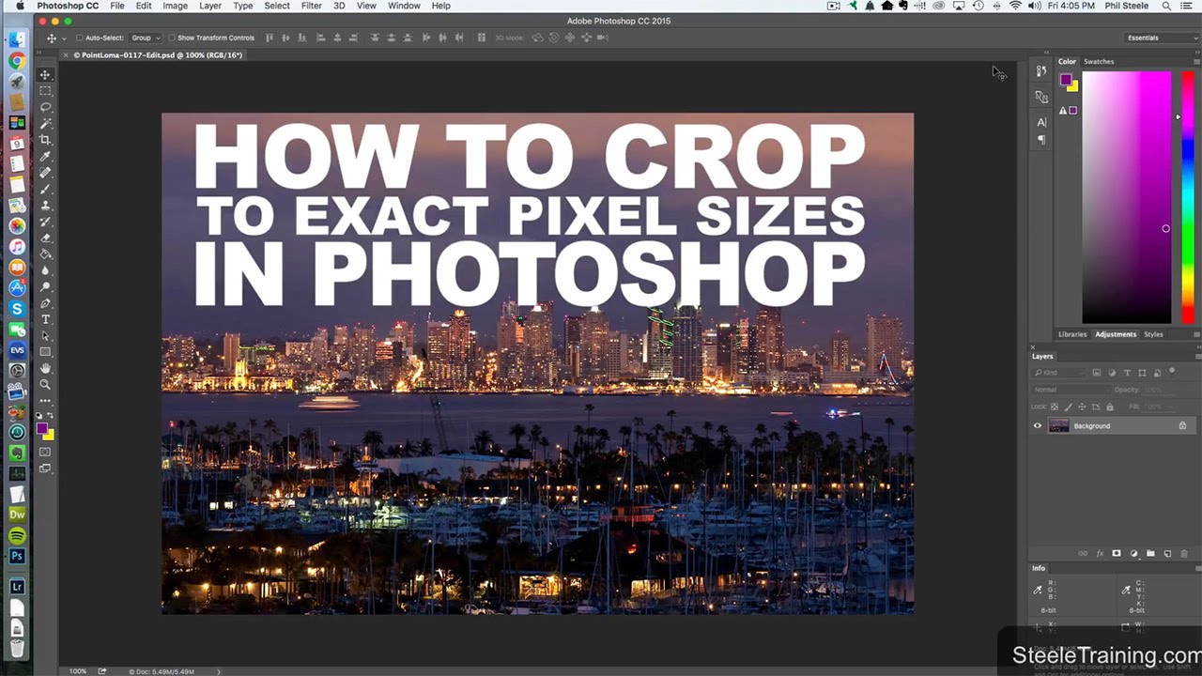
Task: Select the Spot Healing Brush tool
Action: tap(45, 173)
